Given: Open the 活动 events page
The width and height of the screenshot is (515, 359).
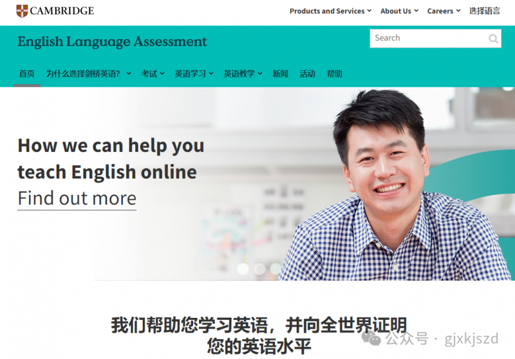Looking at the screenshot, I should (x=308, y=73).
